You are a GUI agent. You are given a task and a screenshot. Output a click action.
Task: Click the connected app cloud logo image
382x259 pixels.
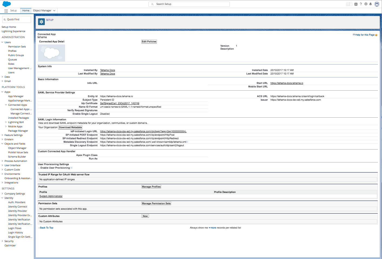[x=52, y=53]
